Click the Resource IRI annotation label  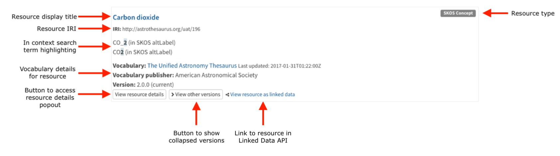pos(57,29)
